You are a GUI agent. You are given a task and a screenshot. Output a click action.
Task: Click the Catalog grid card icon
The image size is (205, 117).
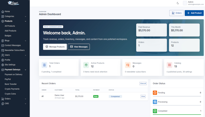170,65
